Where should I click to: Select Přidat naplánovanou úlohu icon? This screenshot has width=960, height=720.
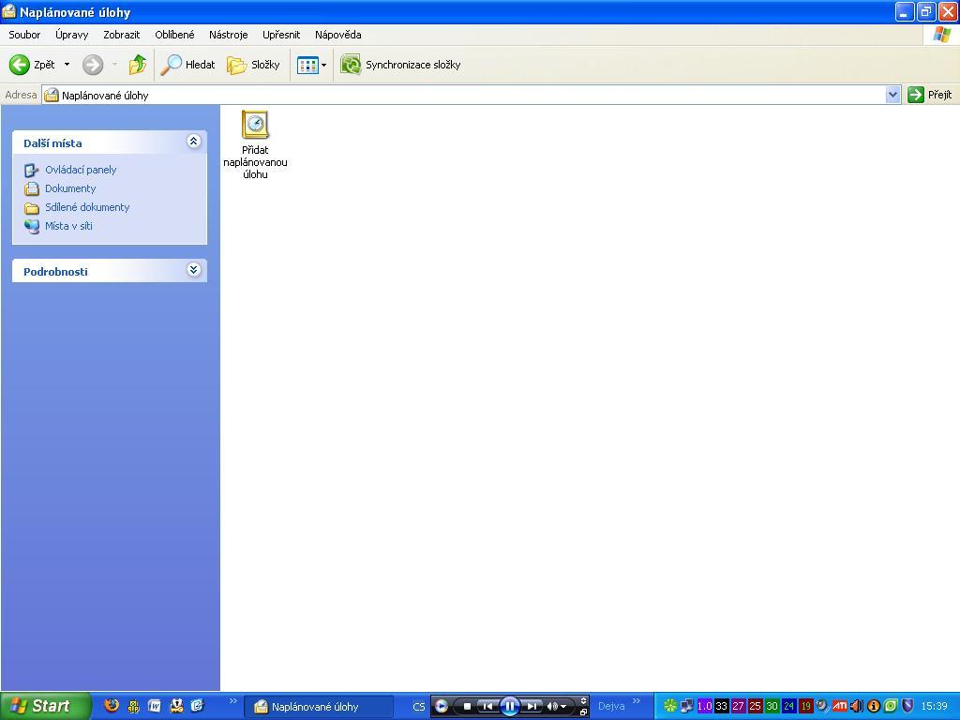click(x=255, y=144)
